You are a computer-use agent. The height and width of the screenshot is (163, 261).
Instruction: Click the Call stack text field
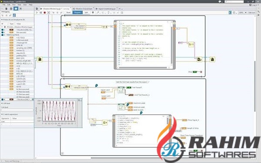17,110
